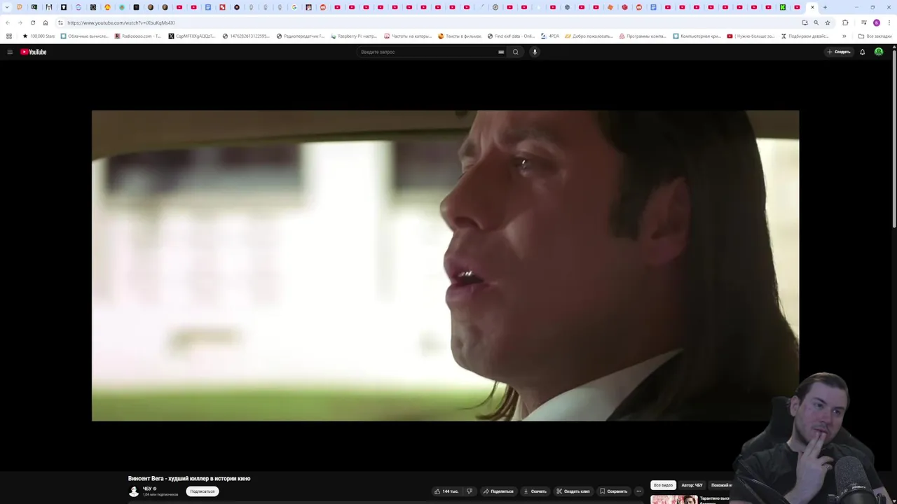
Task: Open the 'Raspberry Pi' bookmark
Action: click(354, 36)
